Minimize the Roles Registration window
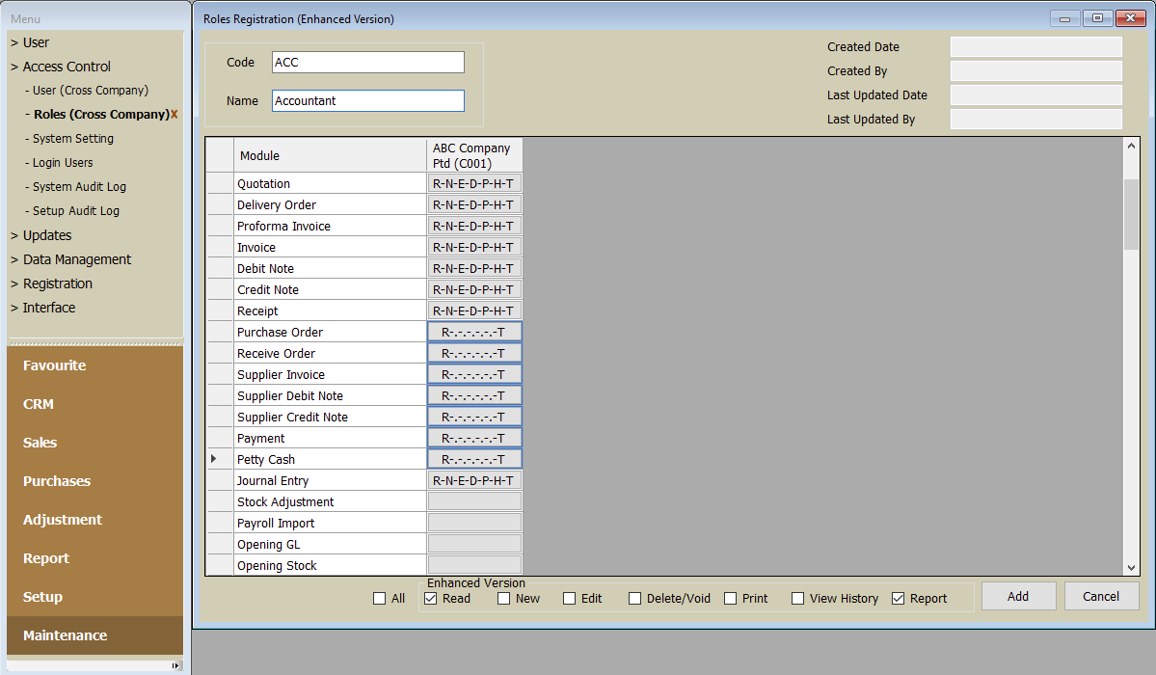Viewport: 1156px width, 675px height. 1065,18
